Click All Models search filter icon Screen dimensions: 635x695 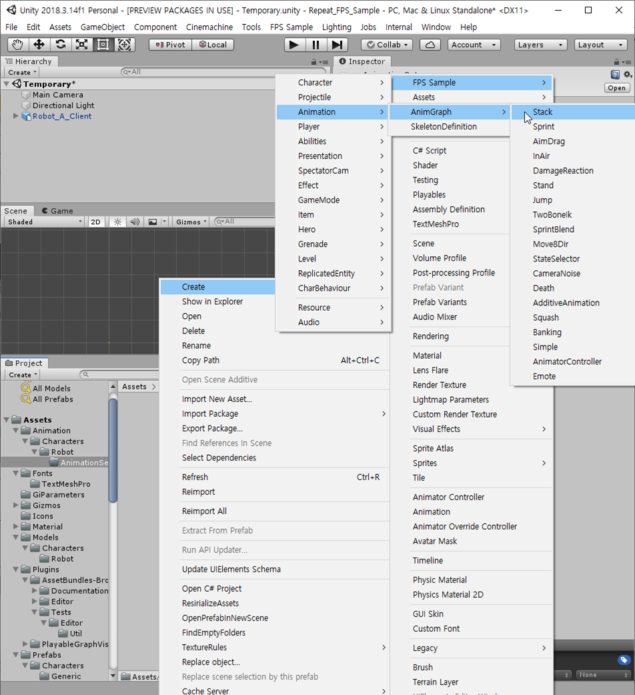coord(26,388)
